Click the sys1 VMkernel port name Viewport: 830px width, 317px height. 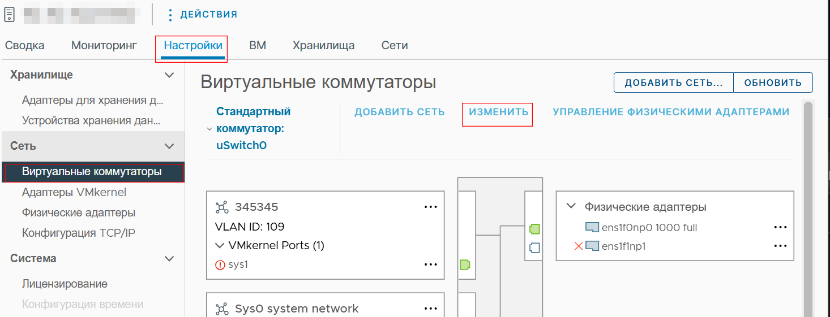point(238,264)
